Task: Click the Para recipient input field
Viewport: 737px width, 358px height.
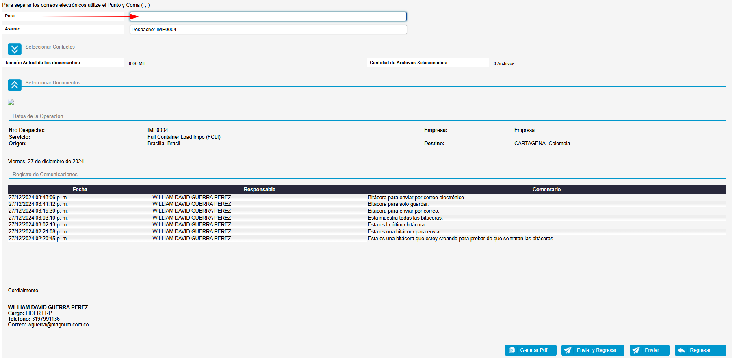Action: point(268,16)
